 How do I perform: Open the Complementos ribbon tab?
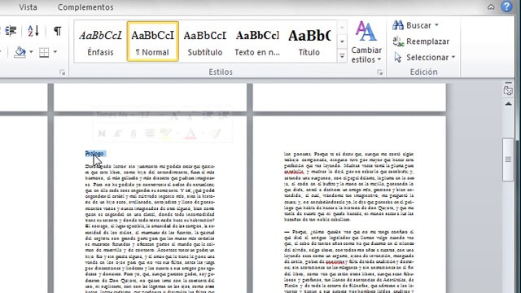click(x=85, y=7)
